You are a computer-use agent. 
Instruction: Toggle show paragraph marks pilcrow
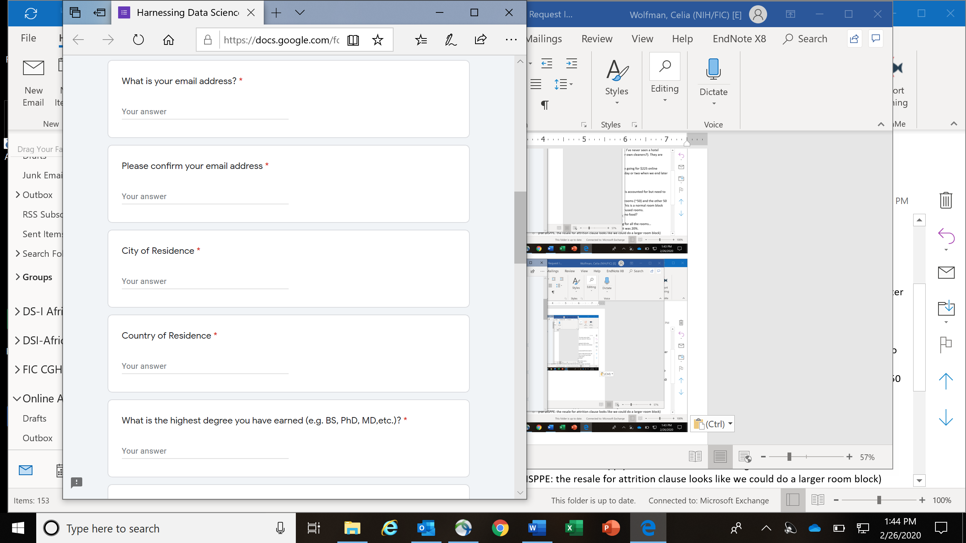coord(545,105)
